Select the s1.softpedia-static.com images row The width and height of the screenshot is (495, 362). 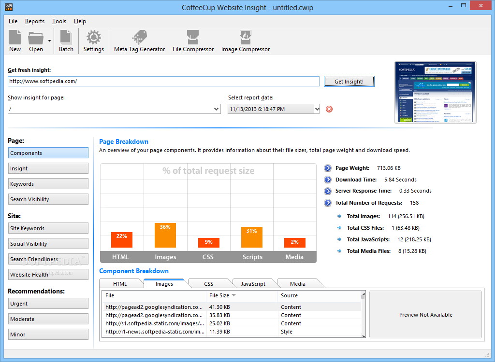pos(232,323)
